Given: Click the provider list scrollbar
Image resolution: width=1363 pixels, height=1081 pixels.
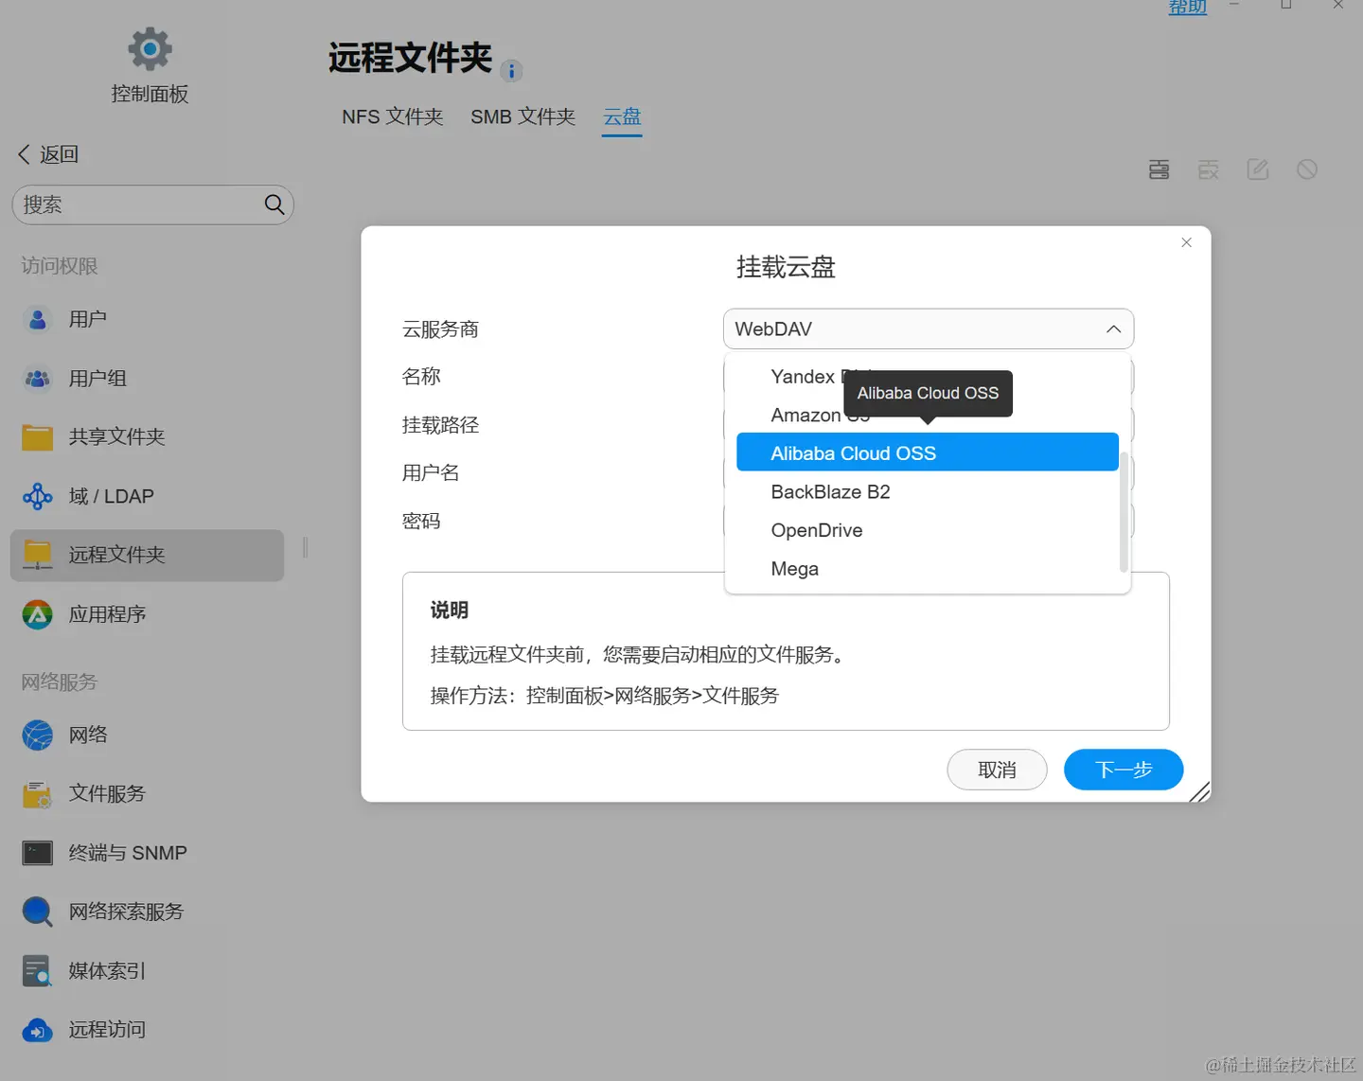Looking at the screenshot, I should [1124, 512].
